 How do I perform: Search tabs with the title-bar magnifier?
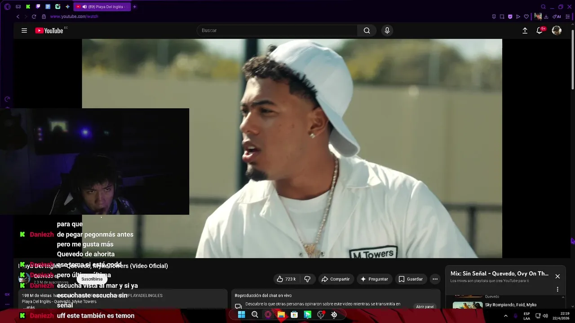point(543,7)
